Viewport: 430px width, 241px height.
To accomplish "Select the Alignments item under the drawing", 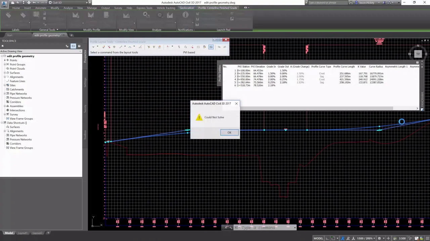I will [16, 77].
